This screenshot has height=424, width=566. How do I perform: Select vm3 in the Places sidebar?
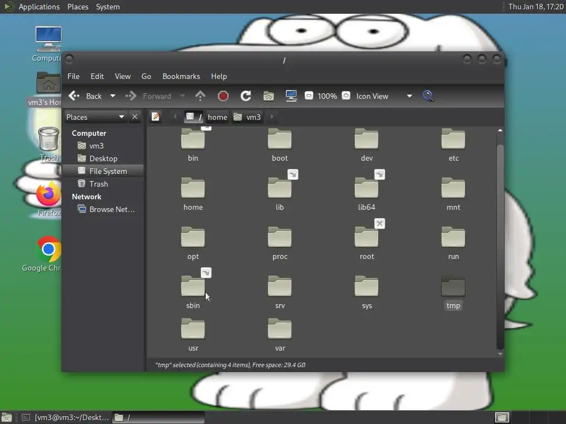(103, 146)
